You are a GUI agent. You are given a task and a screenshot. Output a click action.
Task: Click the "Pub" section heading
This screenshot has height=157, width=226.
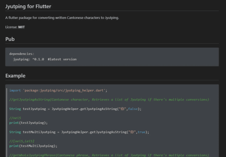tap(10, 39)
